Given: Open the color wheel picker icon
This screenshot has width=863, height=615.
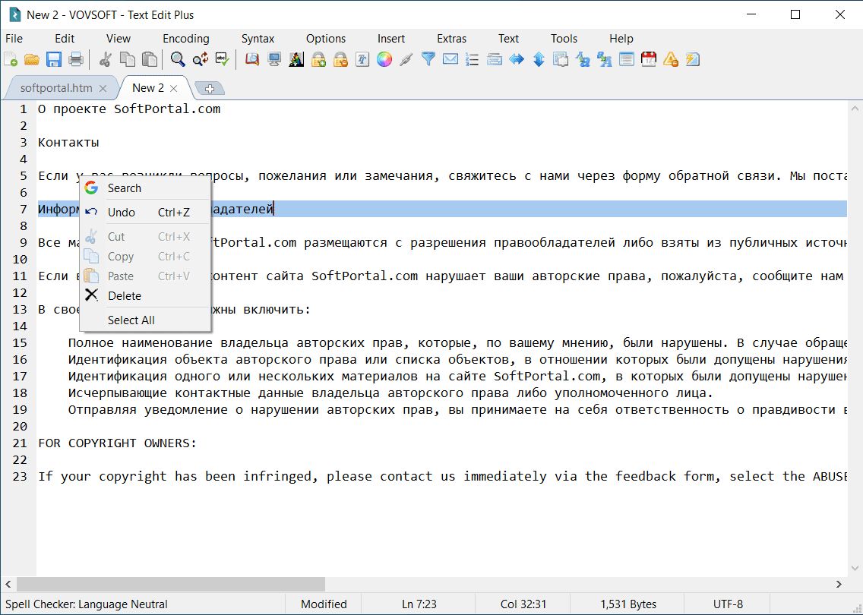Looking at the screenshot, I should pos(384,59).
